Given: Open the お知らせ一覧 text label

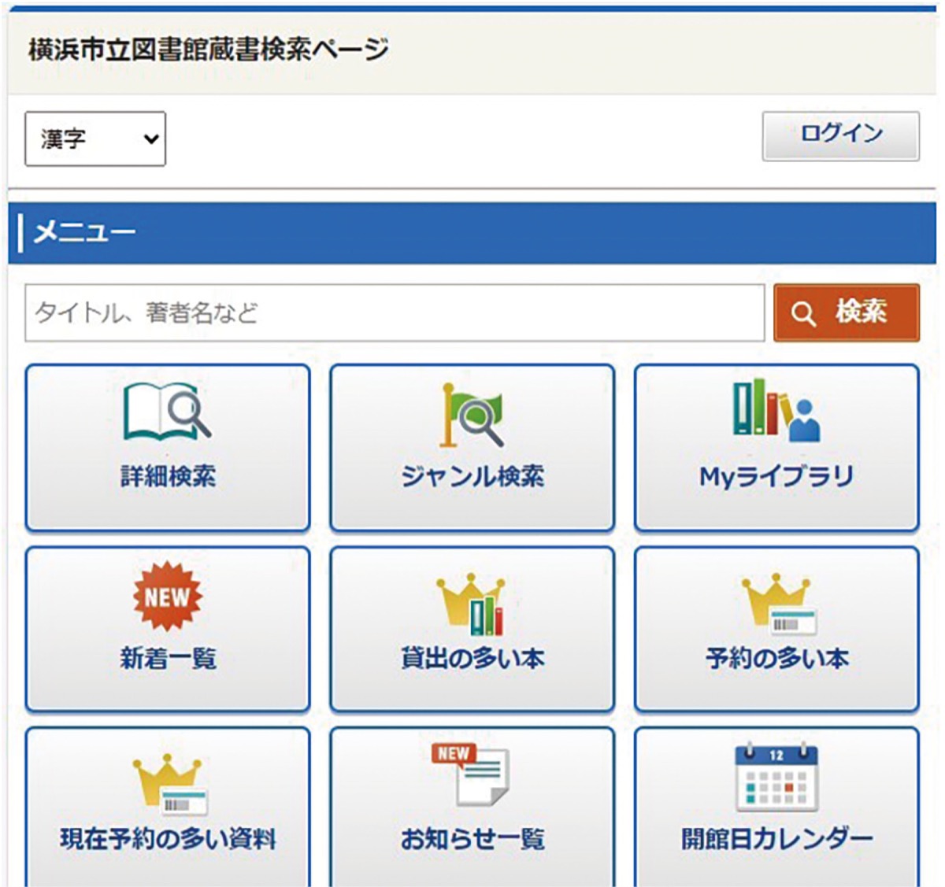Looking at the screenshot, I should [x=472, y=839].
